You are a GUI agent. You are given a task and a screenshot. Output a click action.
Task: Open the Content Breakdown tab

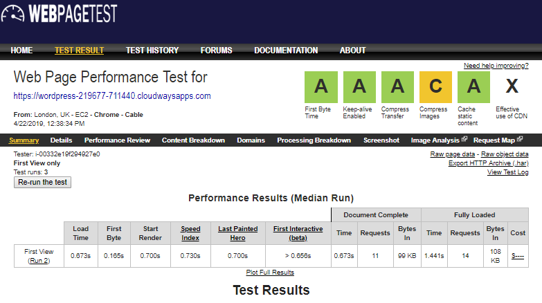click(193, 140)
